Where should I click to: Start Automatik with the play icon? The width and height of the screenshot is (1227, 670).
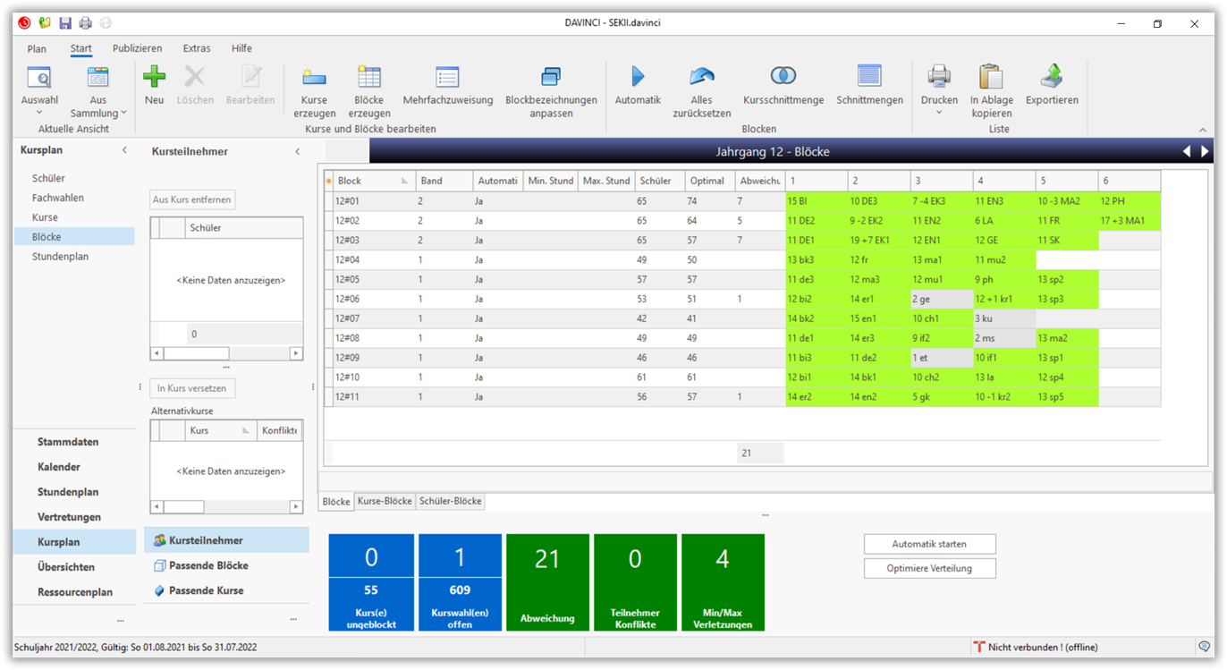pos(637,78)
